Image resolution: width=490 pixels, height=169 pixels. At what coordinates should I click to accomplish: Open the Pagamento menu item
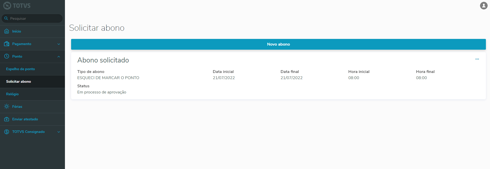32,44
